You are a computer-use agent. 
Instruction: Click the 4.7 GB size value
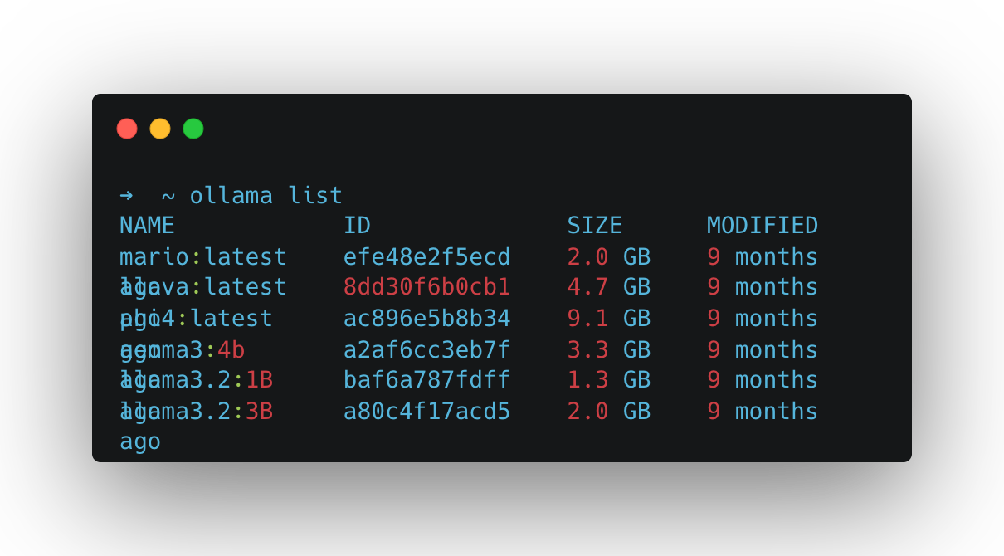tap(608, 287)
